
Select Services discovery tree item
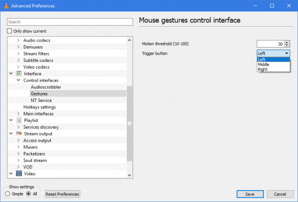point(41,127)
